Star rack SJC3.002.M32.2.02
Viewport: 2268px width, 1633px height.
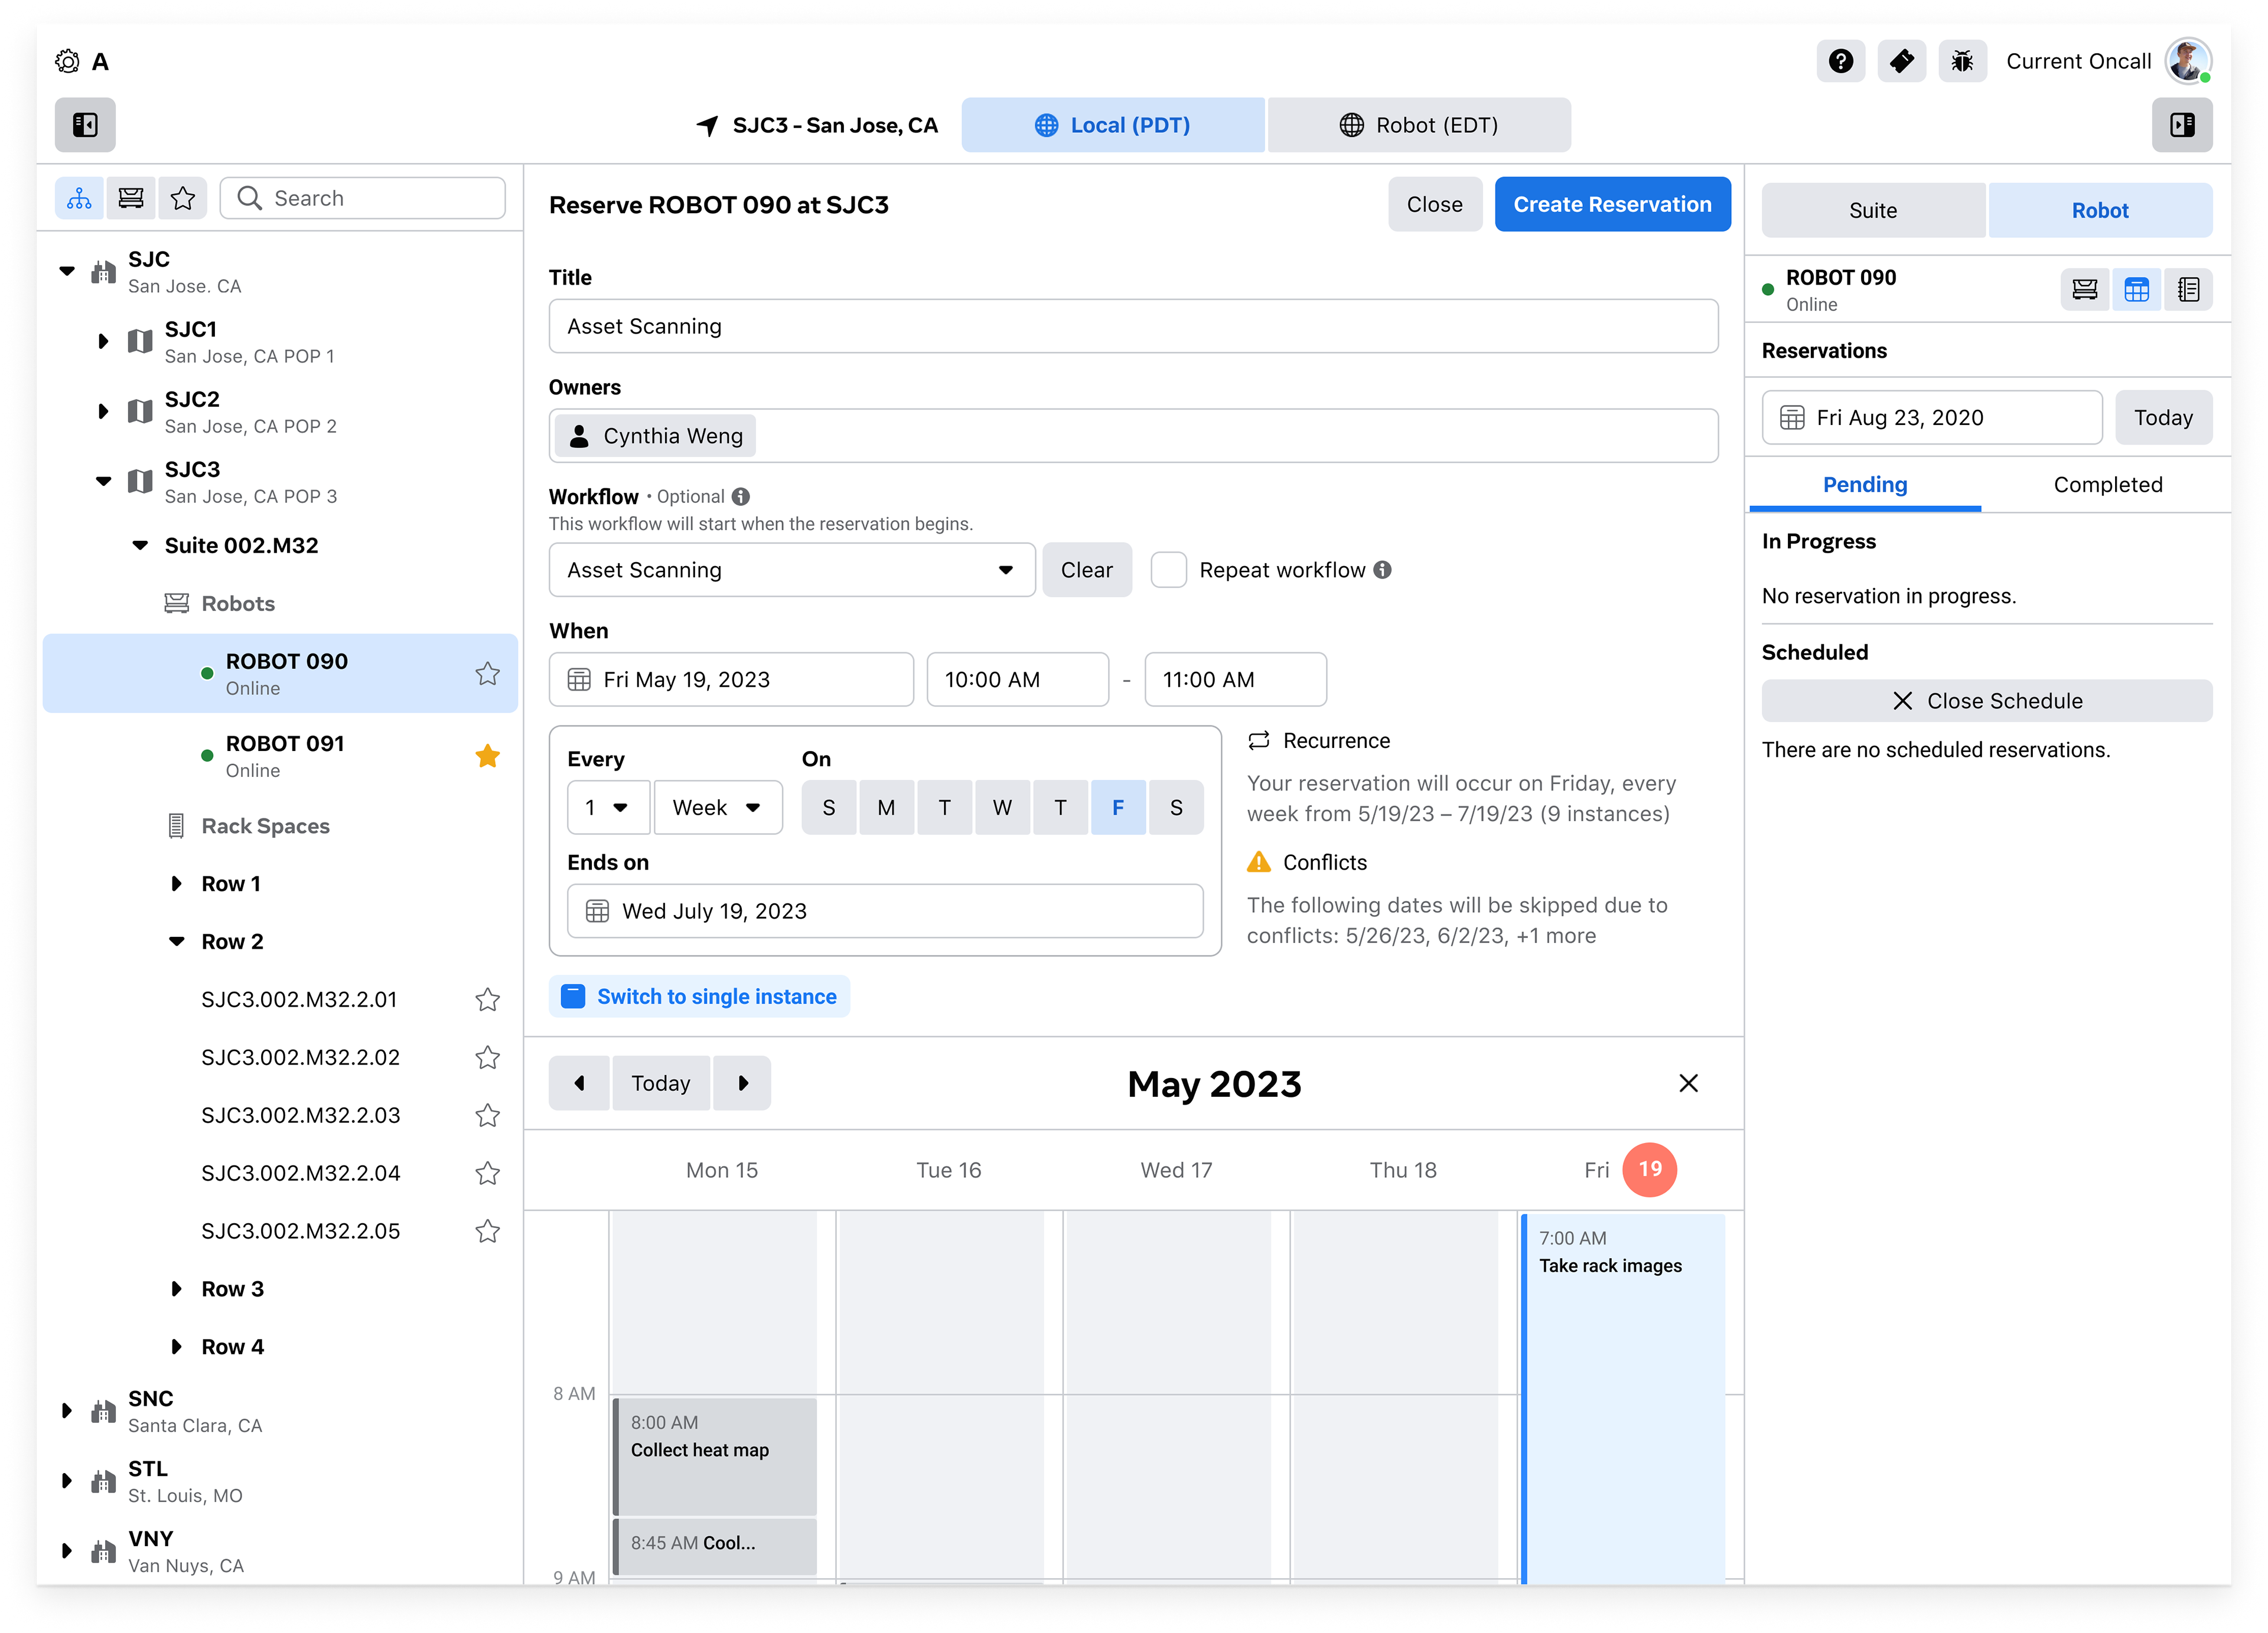pos(488,1057)
